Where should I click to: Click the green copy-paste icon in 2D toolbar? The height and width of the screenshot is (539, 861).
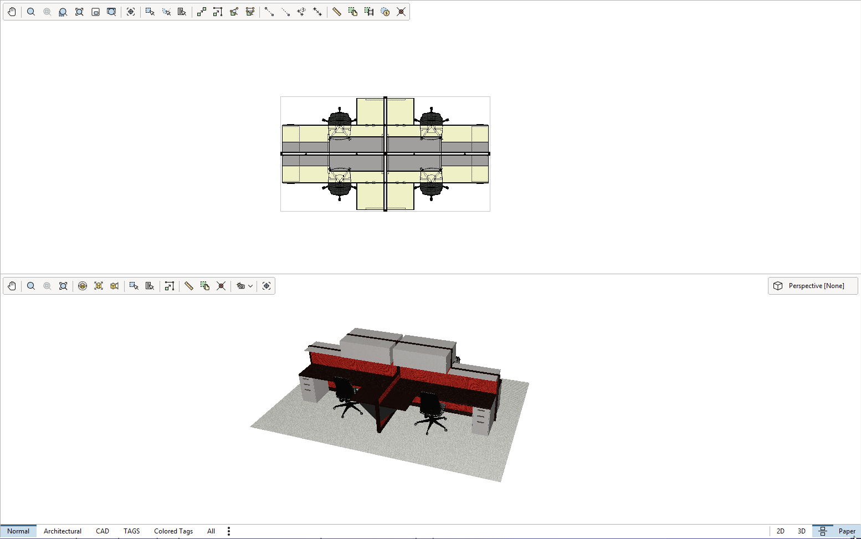(x=353, y=12)
